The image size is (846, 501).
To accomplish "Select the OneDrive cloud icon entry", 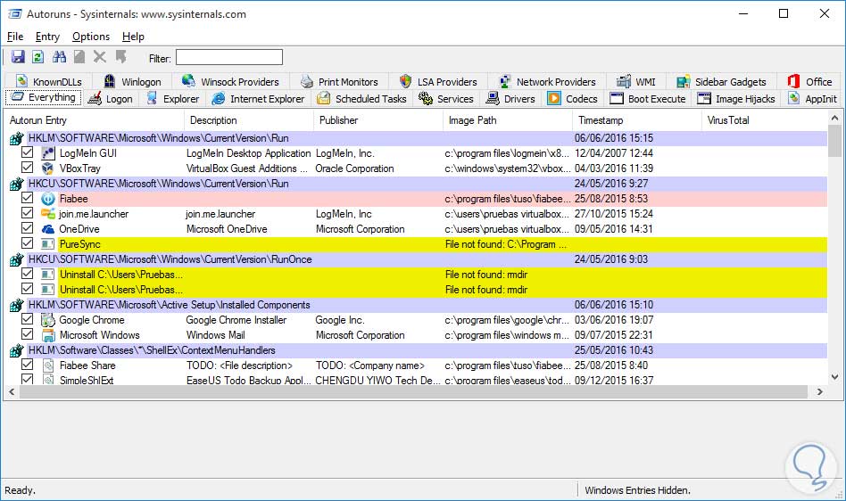I will (x=48, y=229).
